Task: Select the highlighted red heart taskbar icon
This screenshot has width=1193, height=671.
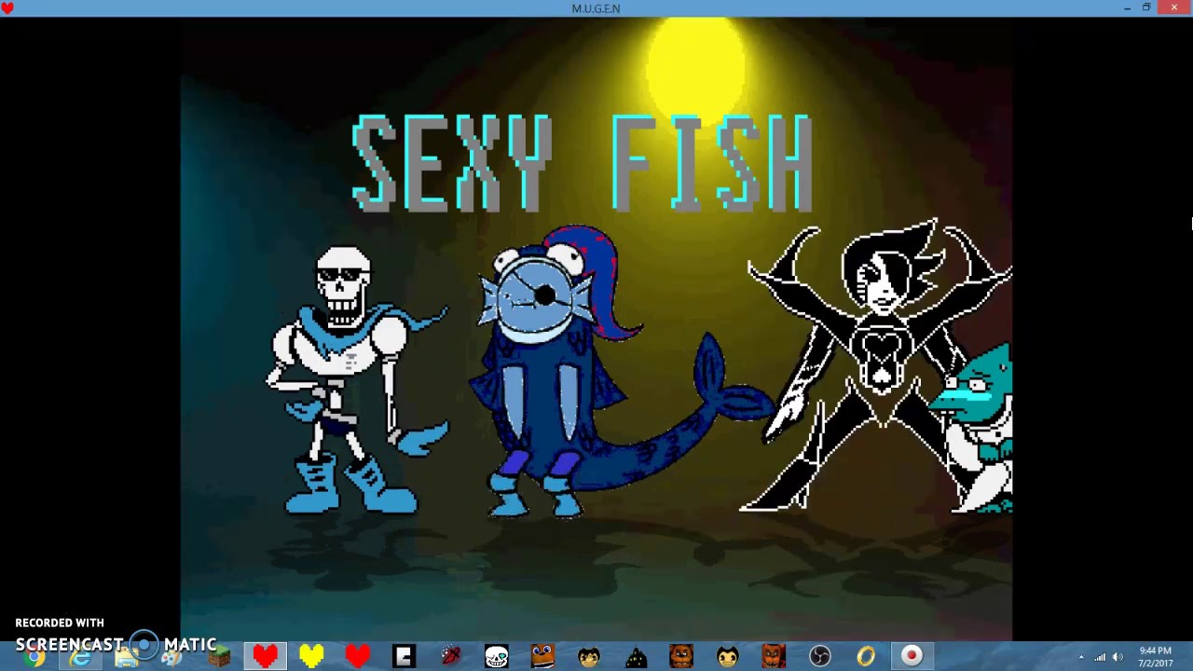Action: click(265, 656)
